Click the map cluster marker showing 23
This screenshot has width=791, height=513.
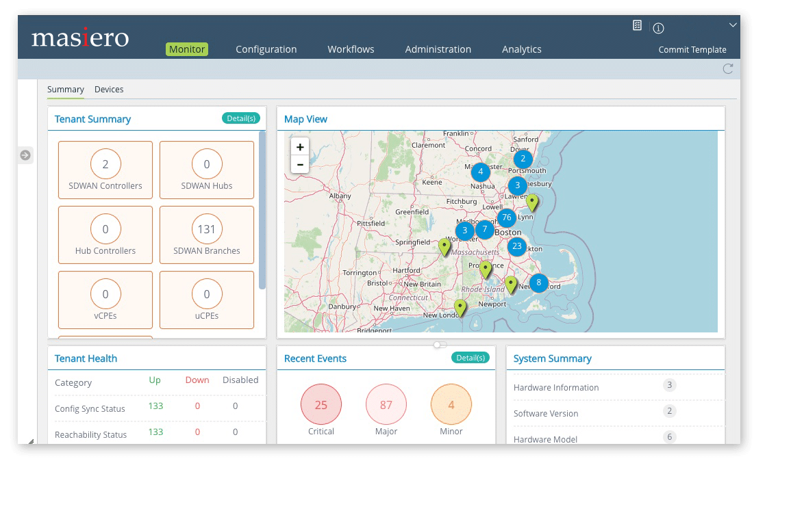pos(516,246)
